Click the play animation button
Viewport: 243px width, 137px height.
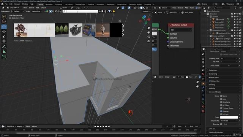tap(103, 126)
